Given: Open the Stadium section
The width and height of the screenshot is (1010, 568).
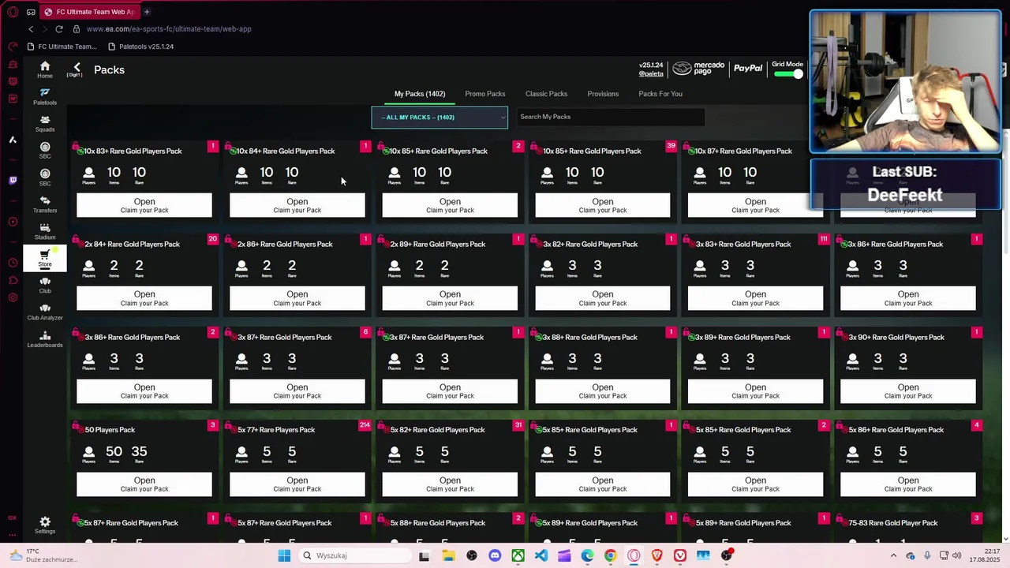Looking at the screenshot, I should [45, 230].
